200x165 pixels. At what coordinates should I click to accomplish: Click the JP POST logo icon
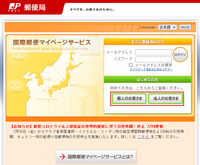pyautogui.click(x=14, y=7)
